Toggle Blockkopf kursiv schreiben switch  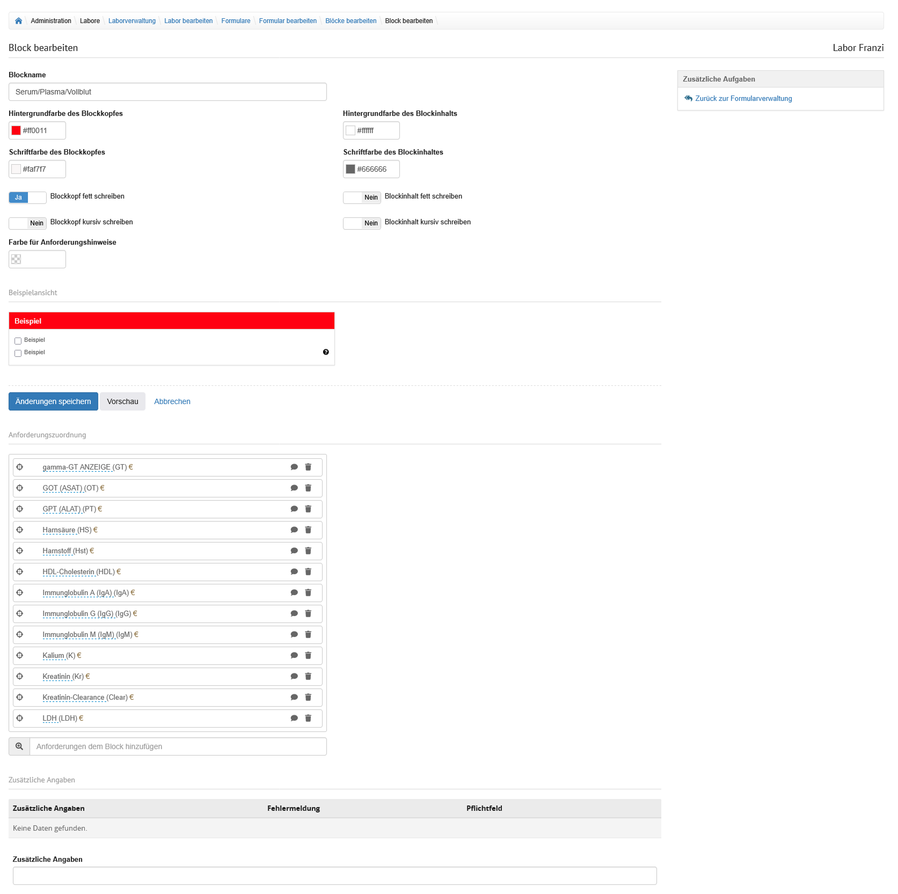point(27,223)
